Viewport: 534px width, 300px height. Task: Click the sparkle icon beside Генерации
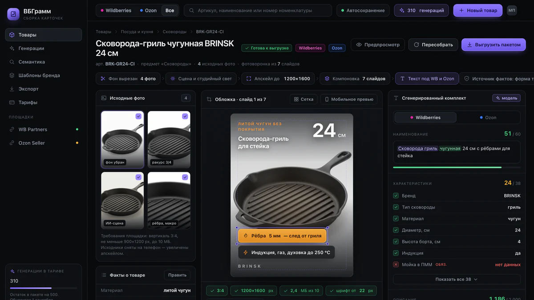click(12, 48)
